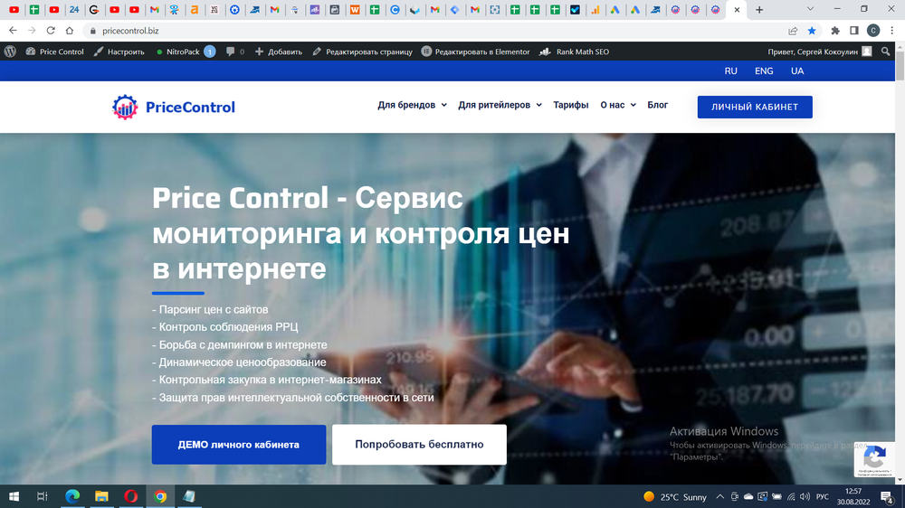905x508 pixels.
Task: Show hidden system tray icons
Action: [720, 497]
